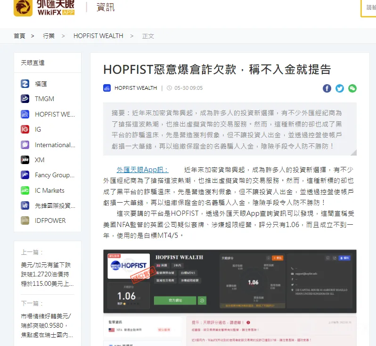The image size is (376, 346).
Task: Open Fancy Group... broker name
Action: (55, 175)
